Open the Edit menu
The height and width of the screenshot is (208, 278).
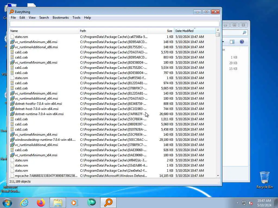point(22,18)
